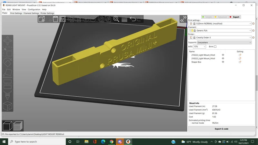Select the Rotate tool in left sidebar

pyautogui.click(x=7, y=63)
